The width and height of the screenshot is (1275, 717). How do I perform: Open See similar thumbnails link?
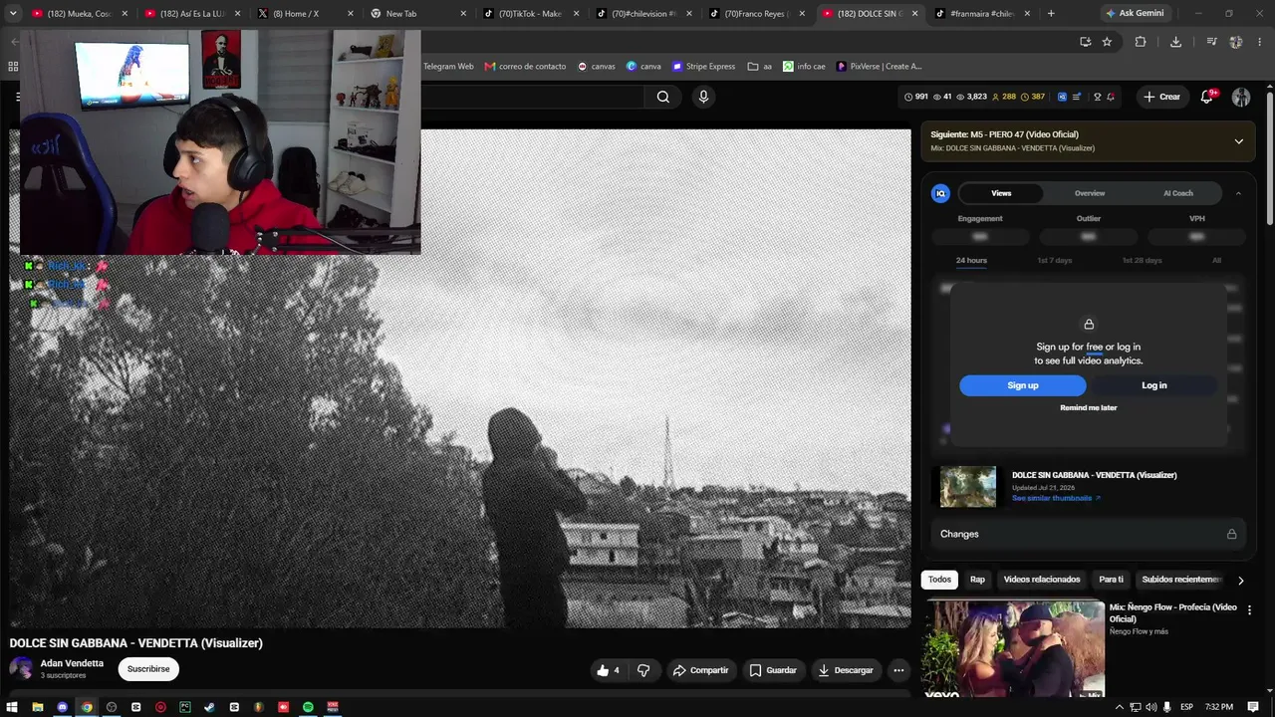tap(1056, 498)
